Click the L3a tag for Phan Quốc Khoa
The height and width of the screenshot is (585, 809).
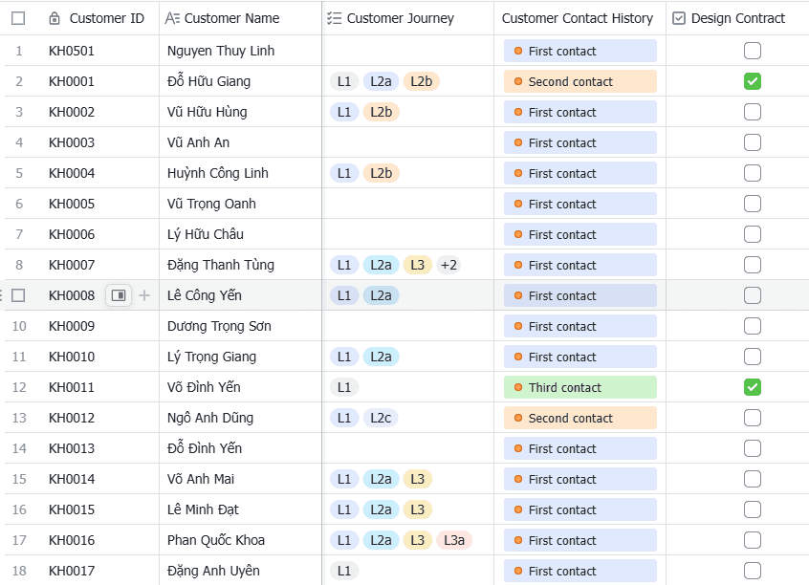[454, 540]
